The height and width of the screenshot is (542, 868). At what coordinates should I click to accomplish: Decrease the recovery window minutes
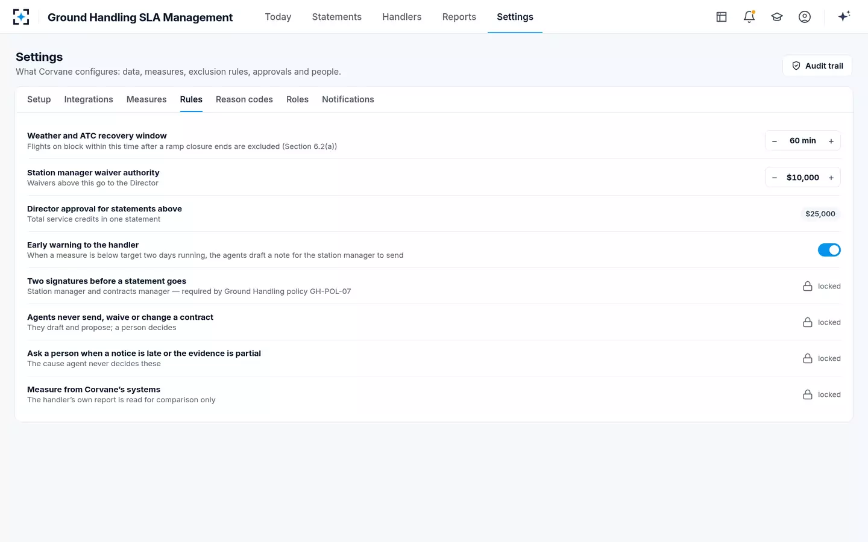coord(775,141)
